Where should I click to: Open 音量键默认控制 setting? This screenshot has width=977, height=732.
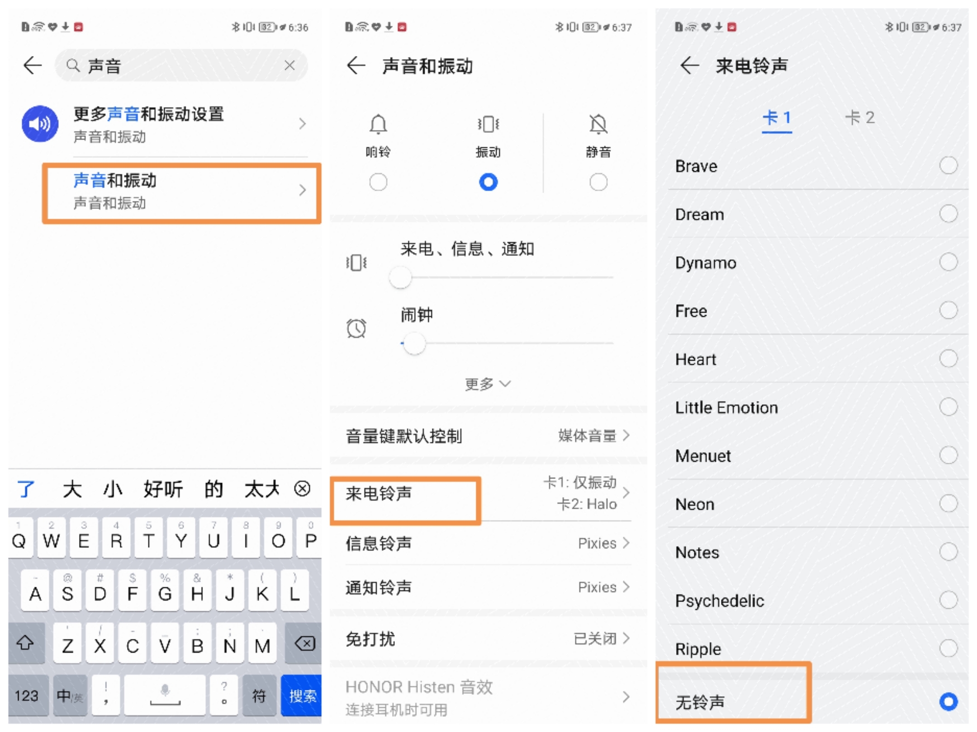coord(488,436)
